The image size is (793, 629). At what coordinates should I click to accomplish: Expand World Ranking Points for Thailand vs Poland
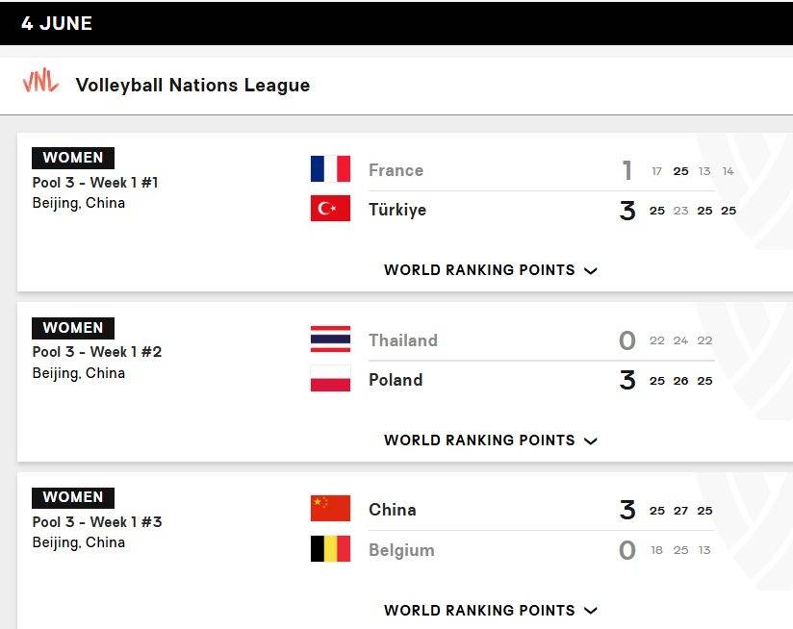(x=491, y=440)
